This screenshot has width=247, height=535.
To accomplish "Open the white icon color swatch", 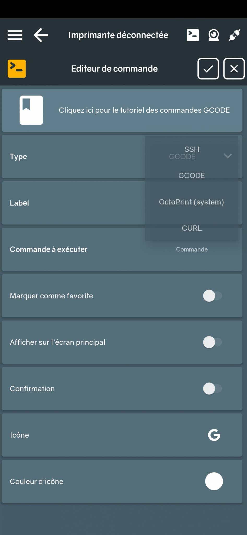I will click(x=214, y=481).
